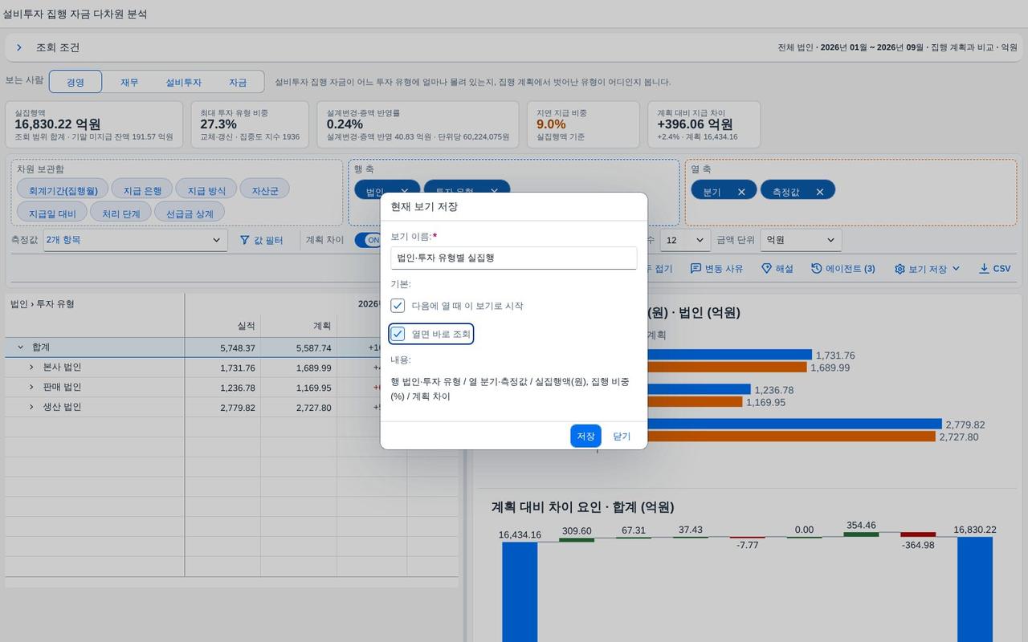Click 닫기 to dismiss the dialog
The image size is (1028, 642).
point(622,436)
